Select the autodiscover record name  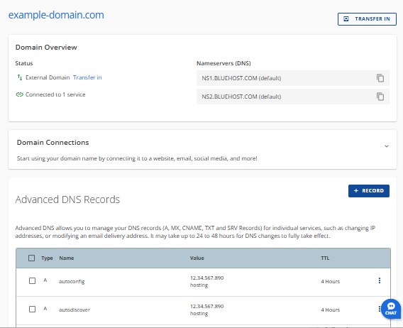(74, 310)
